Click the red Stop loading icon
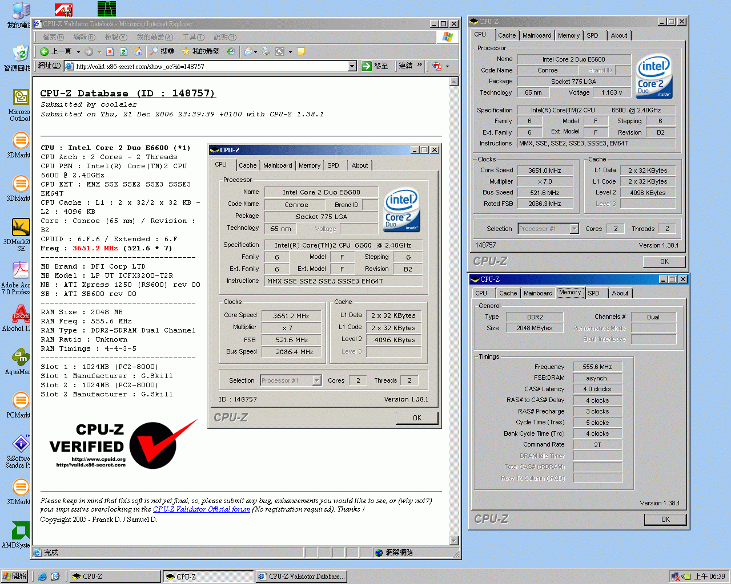The image size is (731, 584). pos(110,51)
